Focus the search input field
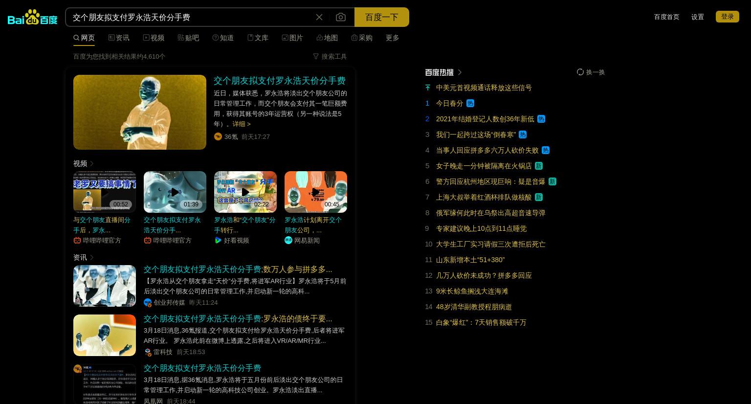Viewport: 751px width, 404px height. point(191,17)
